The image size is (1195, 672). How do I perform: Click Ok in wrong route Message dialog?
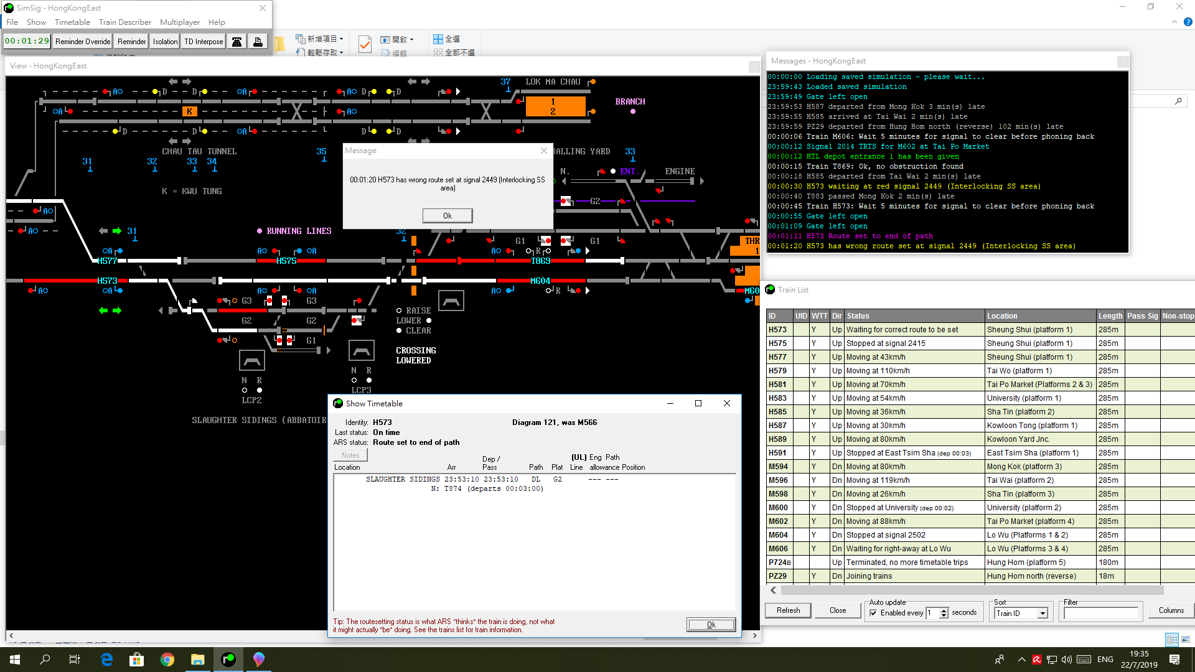pos(448,215)
